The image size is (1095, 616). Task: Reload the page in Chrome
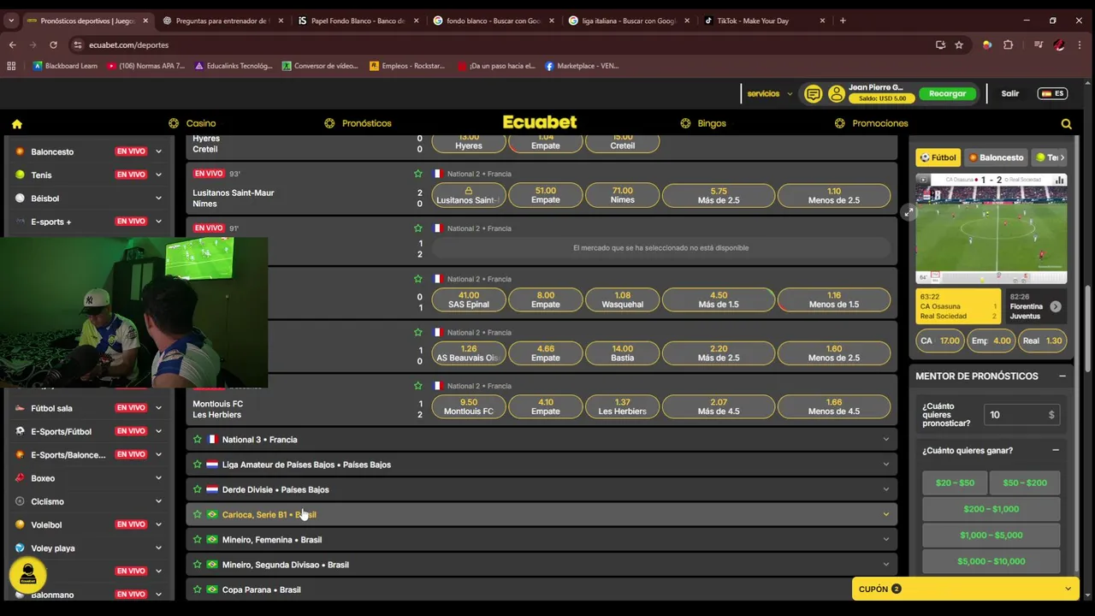[53, 44]
